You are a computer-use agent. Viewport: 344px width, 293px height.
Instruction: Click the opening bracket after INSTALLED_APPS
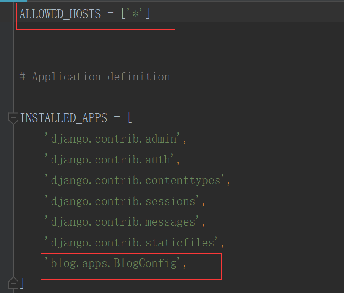click(x=130, y=118)
